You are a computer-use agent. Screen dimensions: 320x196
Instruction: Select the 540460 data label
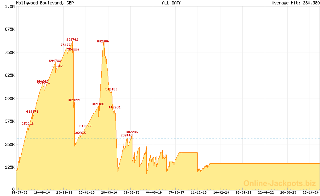pyautogui.click(x=111, y=90)
